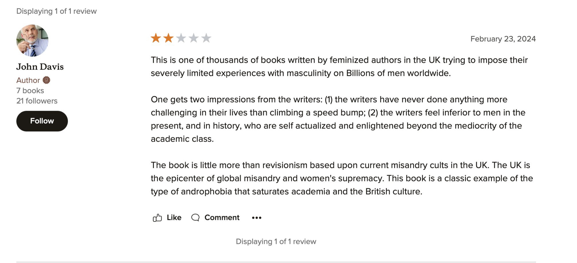The image size is (577, 263).
Task: Click the fourth gray rating star
Action: click(194, 38)
